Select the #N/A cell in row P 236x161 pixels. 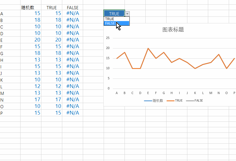point(73,113)
